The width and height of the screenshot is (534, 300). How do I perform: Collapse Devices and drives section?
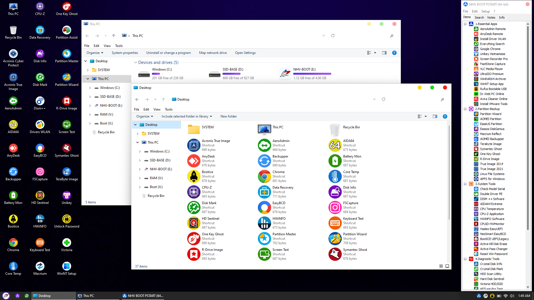135,62
